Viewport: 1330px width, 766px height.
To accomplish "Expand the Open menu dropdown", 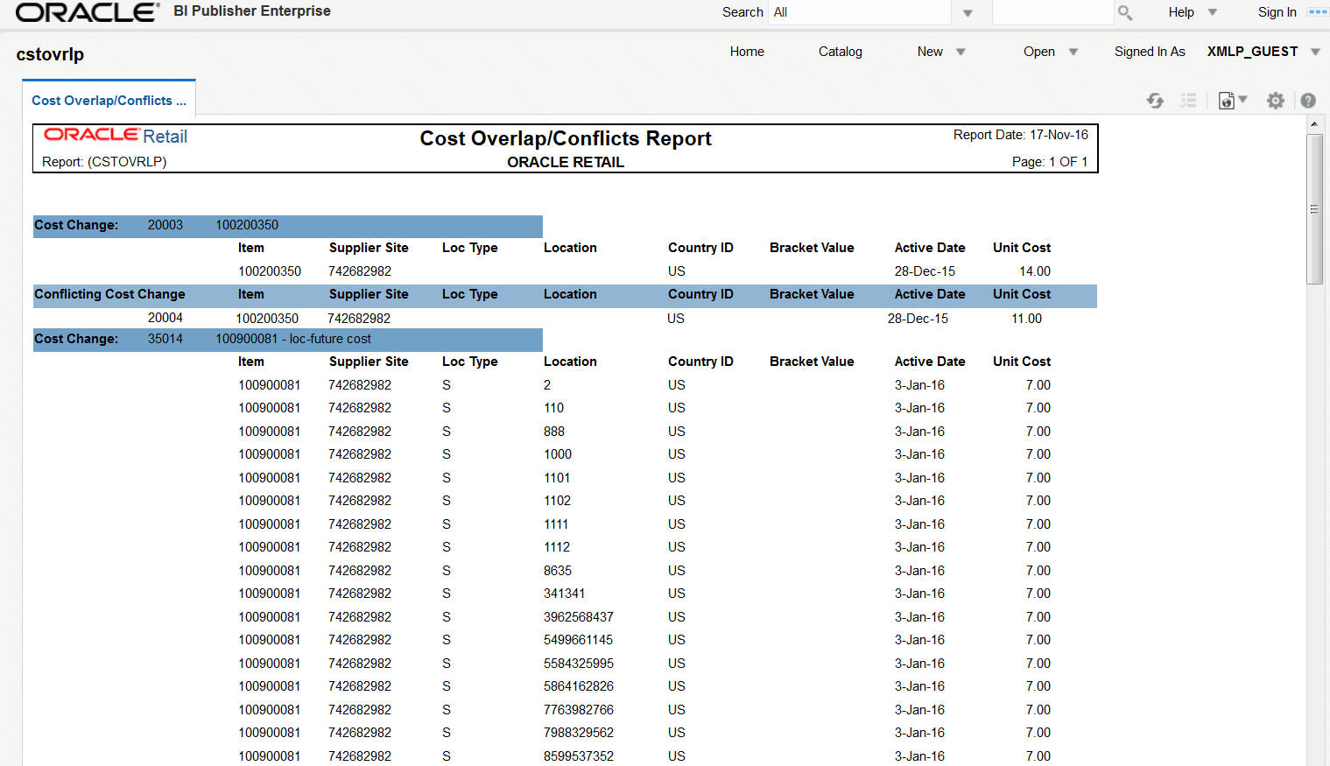I will coord(1073,52).
